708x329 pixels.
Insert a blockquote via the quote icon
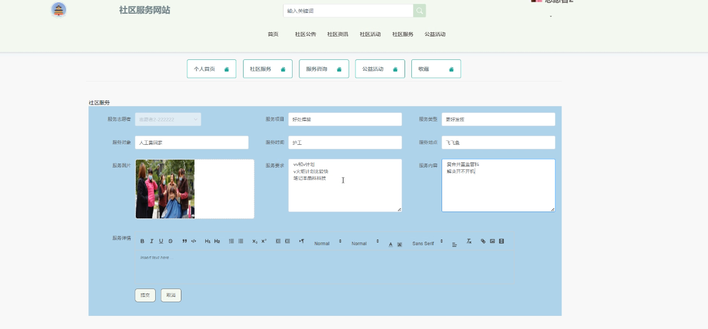point(184,241)
